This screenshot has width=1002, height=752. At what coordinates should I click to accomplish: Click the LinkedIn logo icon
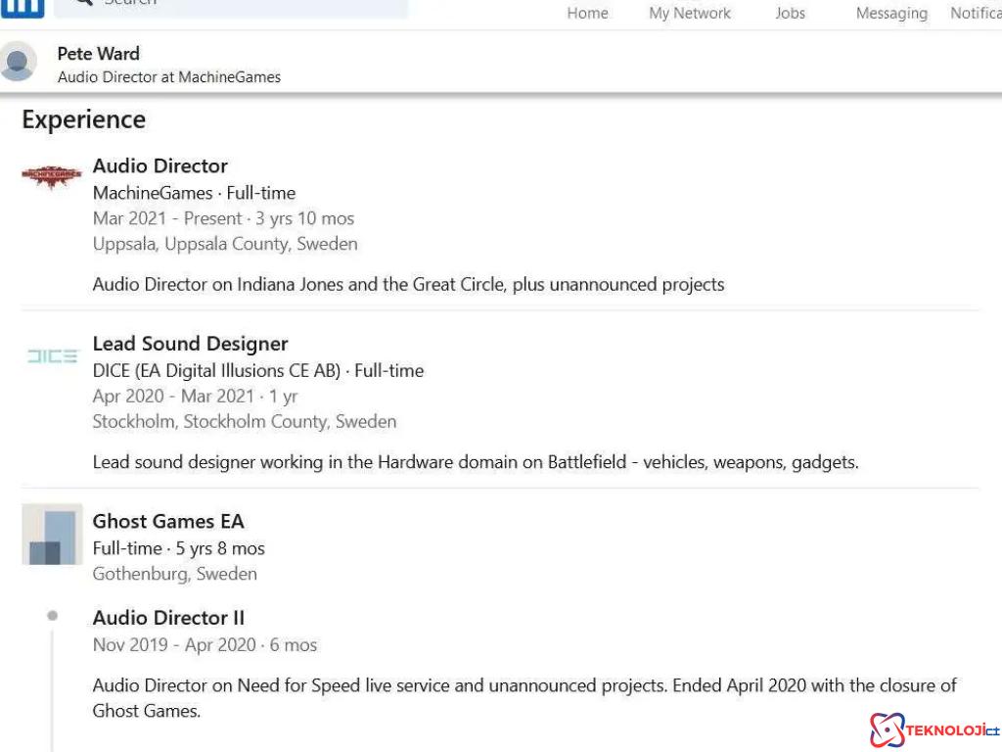[x=22, y=7]
